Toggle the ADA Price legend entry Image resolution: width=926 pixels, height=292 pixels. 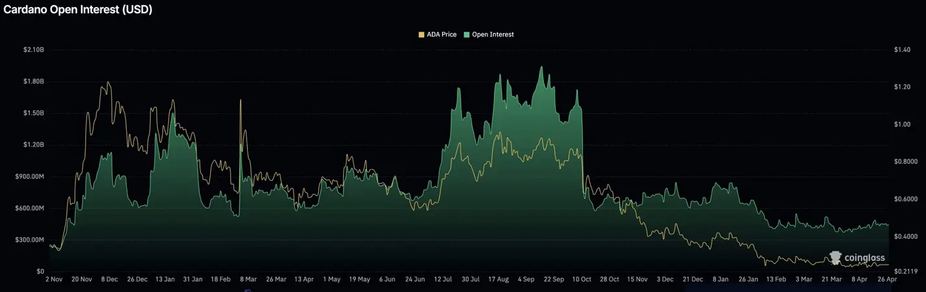437,34
